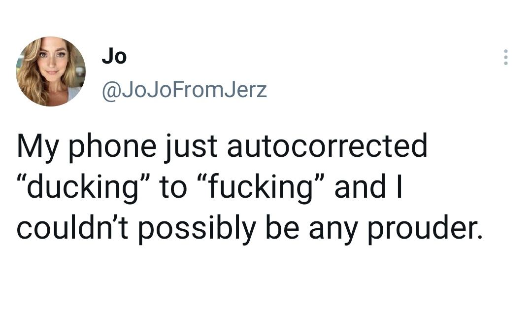Viewport: 532px width, 318px height.
Task: Click the blank area below the tweet text
Action: point(266,281)
